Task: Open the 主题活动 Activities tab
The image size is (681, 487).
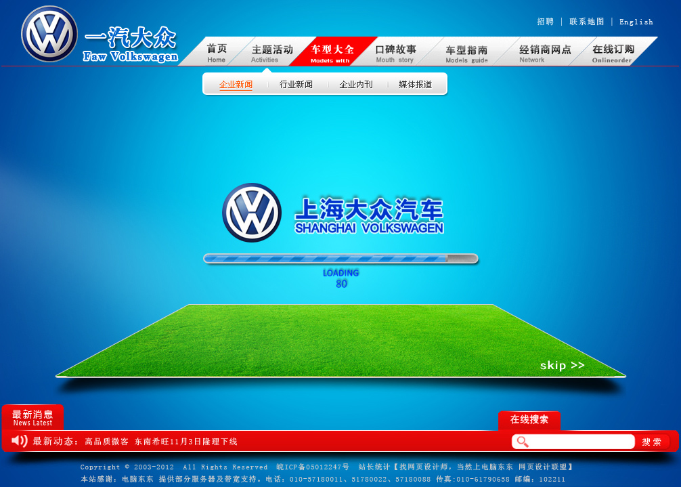Action: [272, 53]
